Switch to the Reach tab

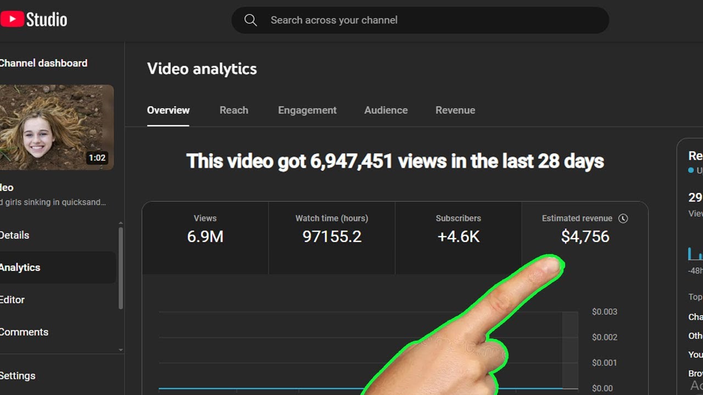click(x=234, y=110)
